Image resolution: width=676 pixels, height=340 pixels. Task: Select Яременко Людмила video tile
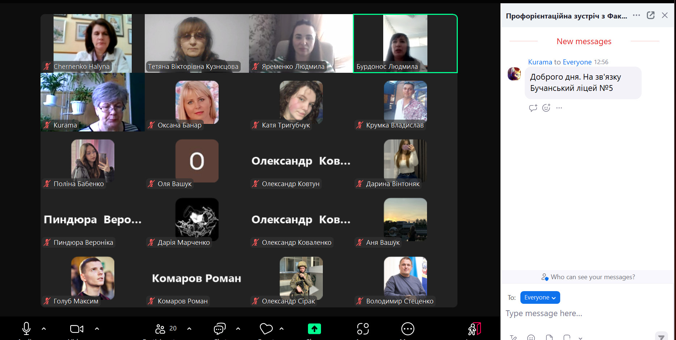coord(301,43)
